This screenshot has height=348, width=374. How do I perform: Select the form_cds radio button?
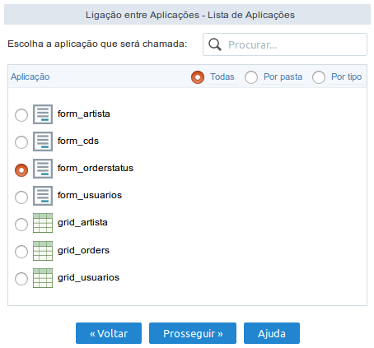[21, 142]
